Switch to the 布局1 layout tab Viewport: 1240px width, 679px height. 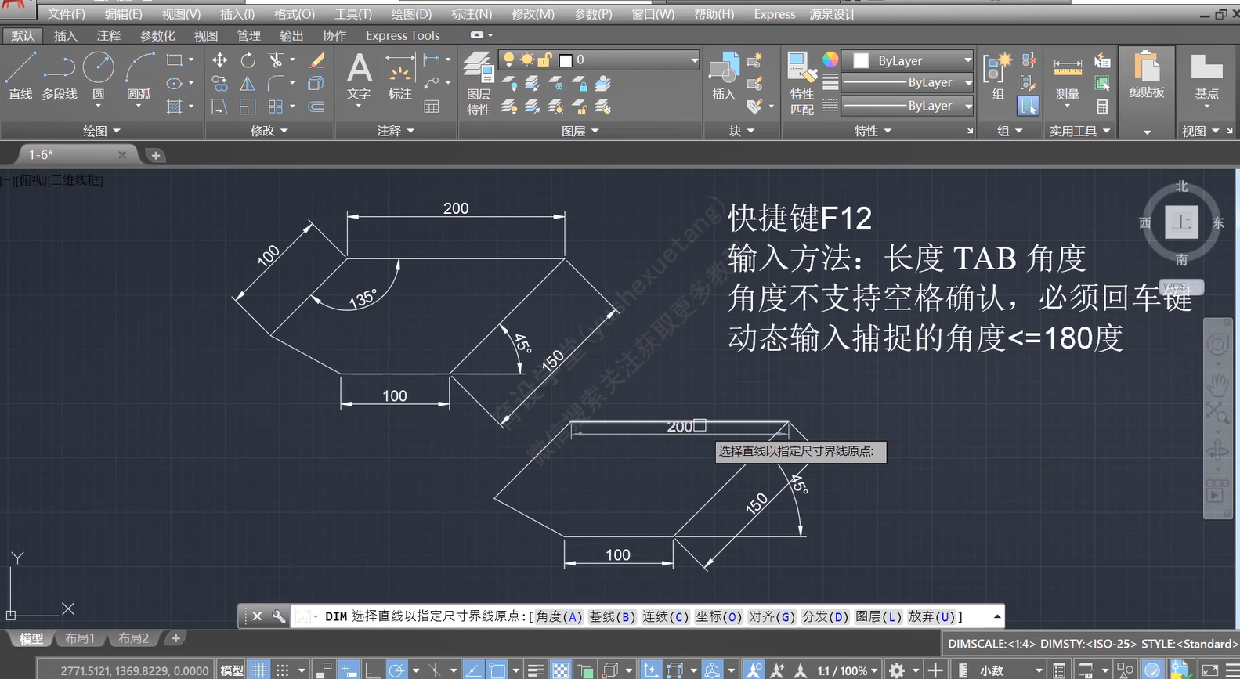(80, 638)
